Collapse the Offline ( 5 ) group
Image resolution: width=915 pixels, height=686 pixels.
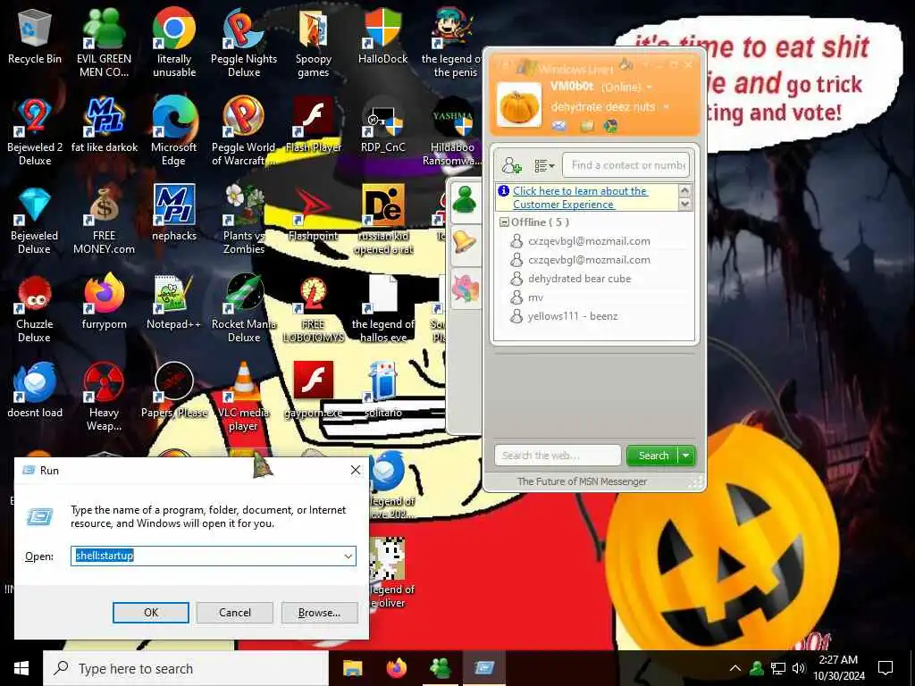click(x=504, y=222)
